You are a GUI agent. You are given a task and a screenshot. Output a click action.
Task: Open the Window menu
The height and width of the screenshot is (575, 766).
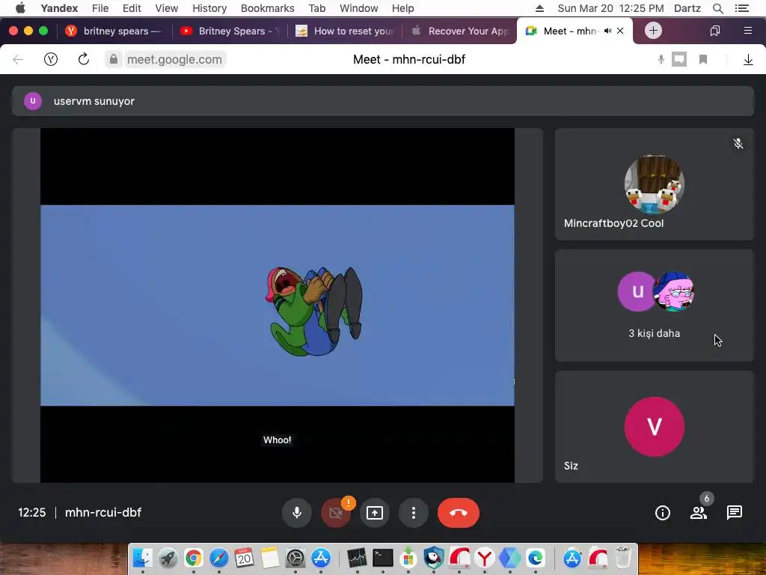358,8
